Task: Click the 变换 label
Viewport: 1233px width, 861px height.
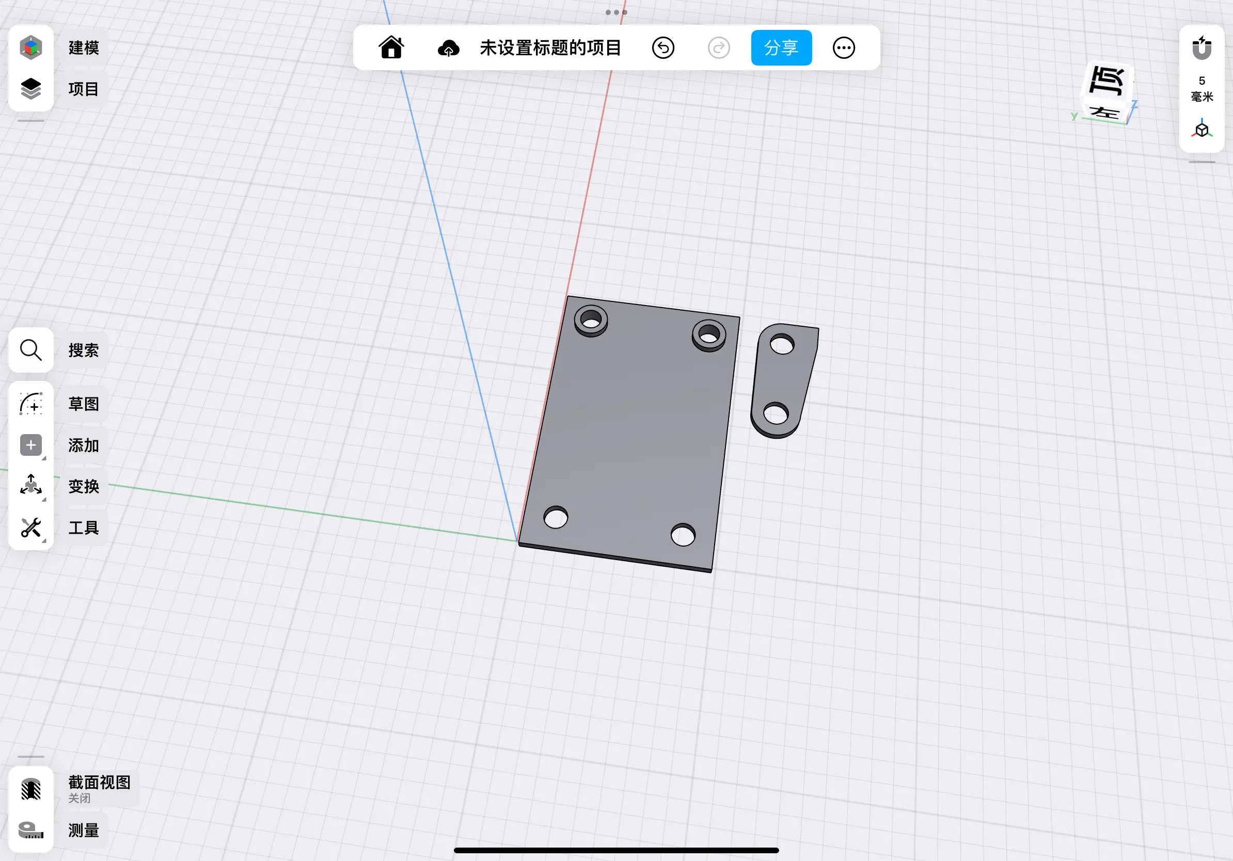Action: tap(84, 486)
